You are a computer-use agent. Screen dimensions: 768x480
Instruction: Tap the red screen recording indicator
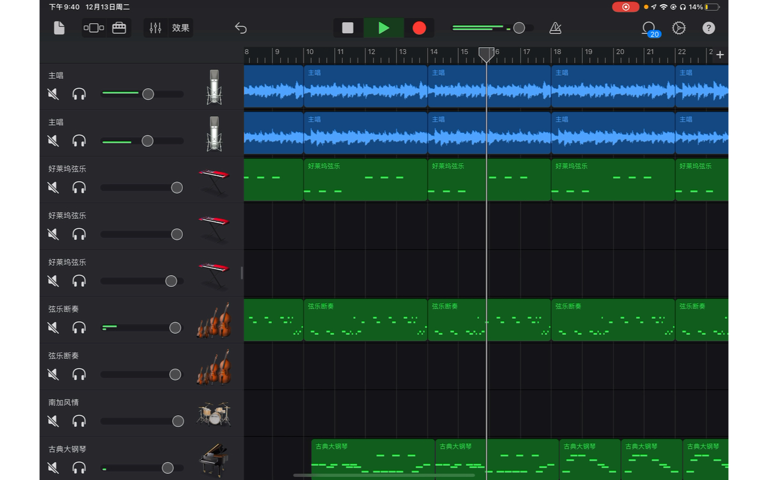point(625,7)
